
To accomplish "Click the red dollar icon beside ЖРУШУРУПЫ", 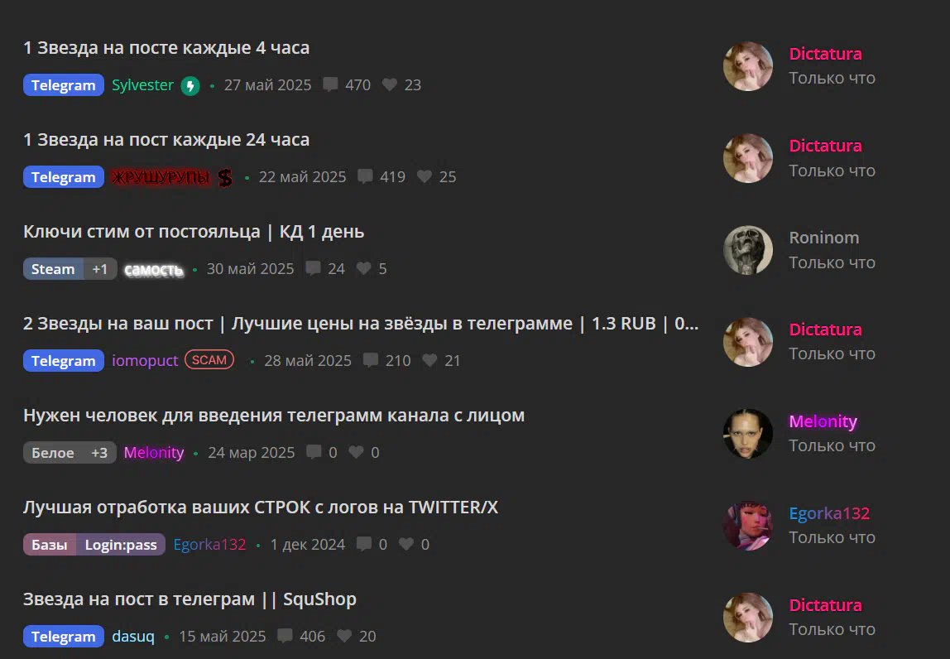I will pos(225,177).
